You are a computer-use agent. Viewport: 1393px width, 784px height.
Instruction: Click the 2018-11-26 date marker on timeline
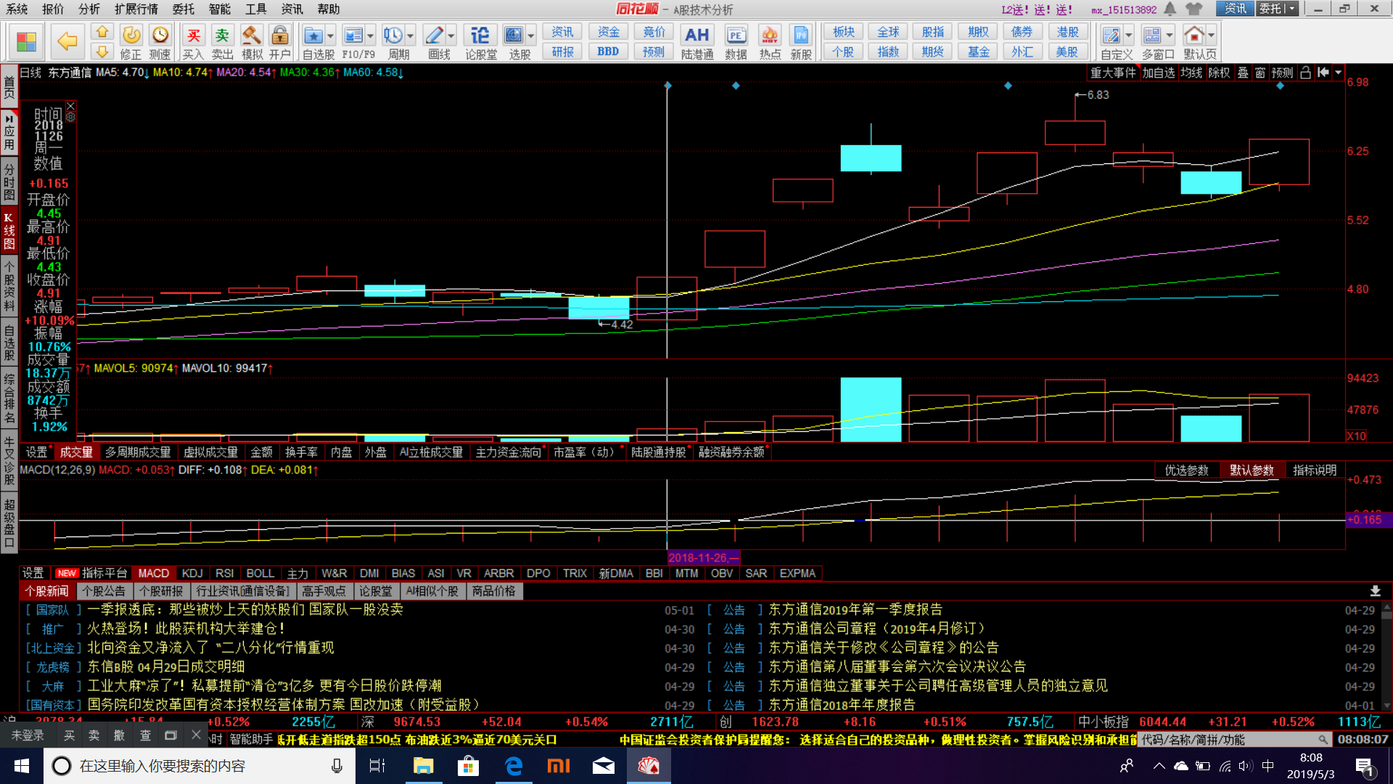click(703, 558)
